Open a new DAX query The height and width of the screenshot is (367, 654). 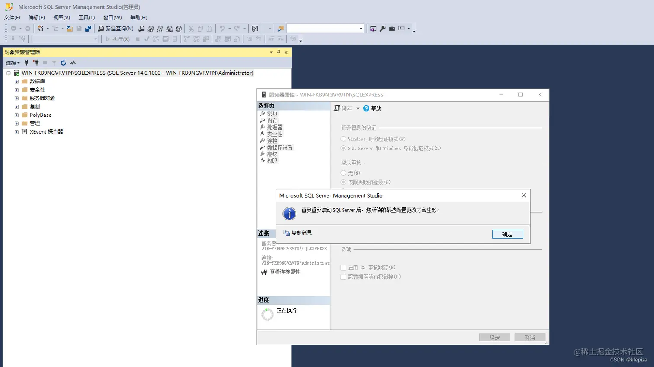(x=179, y=29)
